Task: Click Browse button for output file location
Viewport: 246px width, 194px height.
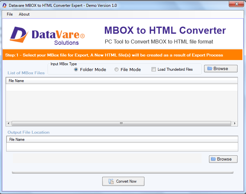Action: tap(223, 159)
